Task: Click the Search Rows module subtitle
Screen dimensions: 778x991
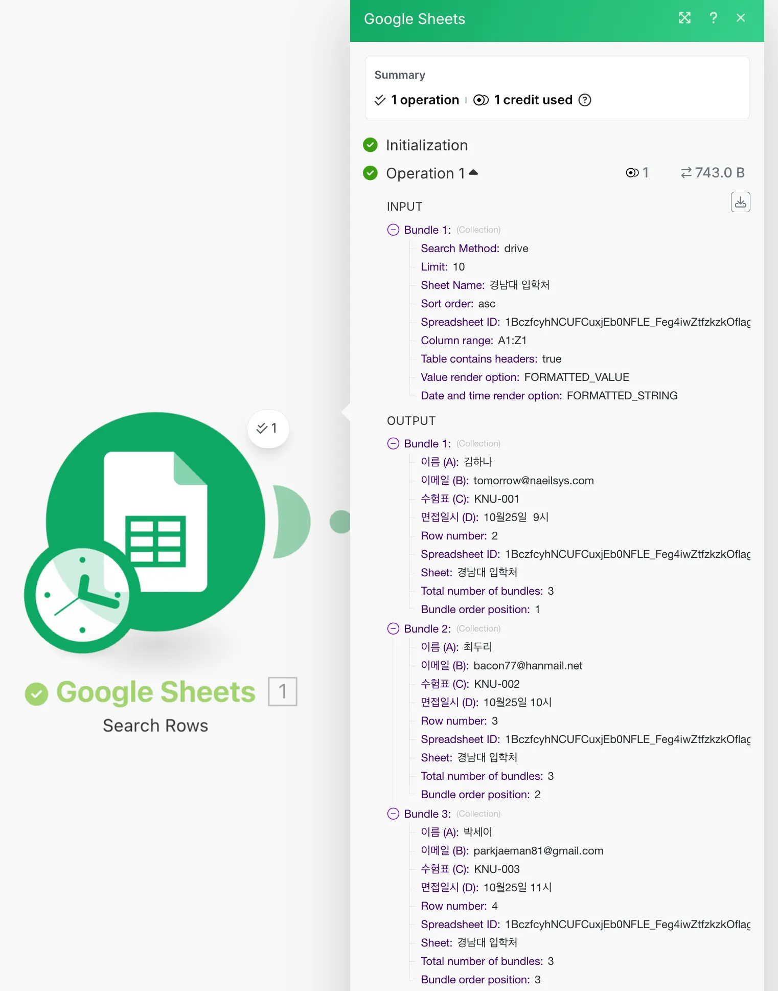Action: tap(155, 726)
